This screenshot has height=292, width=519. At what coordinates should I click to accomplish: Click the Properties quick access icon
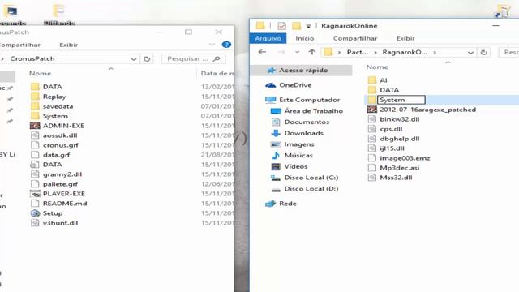pos(281,26)
